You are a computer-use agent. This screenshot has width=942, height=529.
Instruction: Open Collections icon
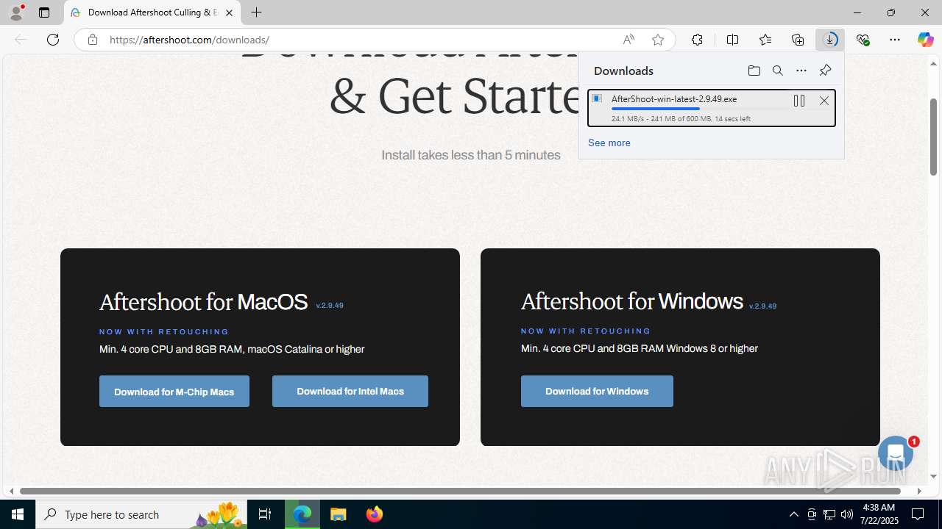point(798,40)
